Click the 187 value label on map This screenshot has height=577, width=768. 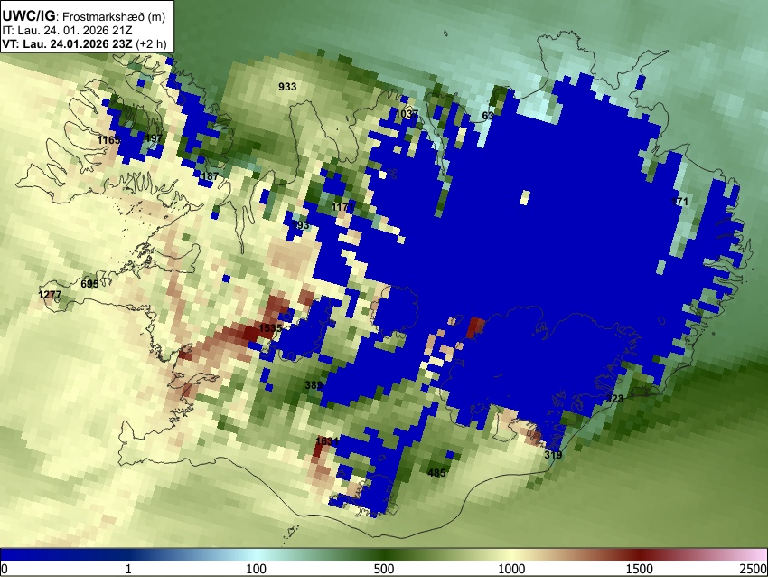point(210,176)
